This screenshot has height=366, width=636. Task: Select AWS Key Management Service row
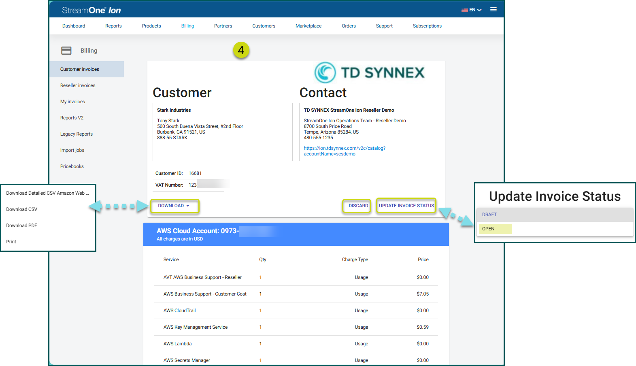296,327
